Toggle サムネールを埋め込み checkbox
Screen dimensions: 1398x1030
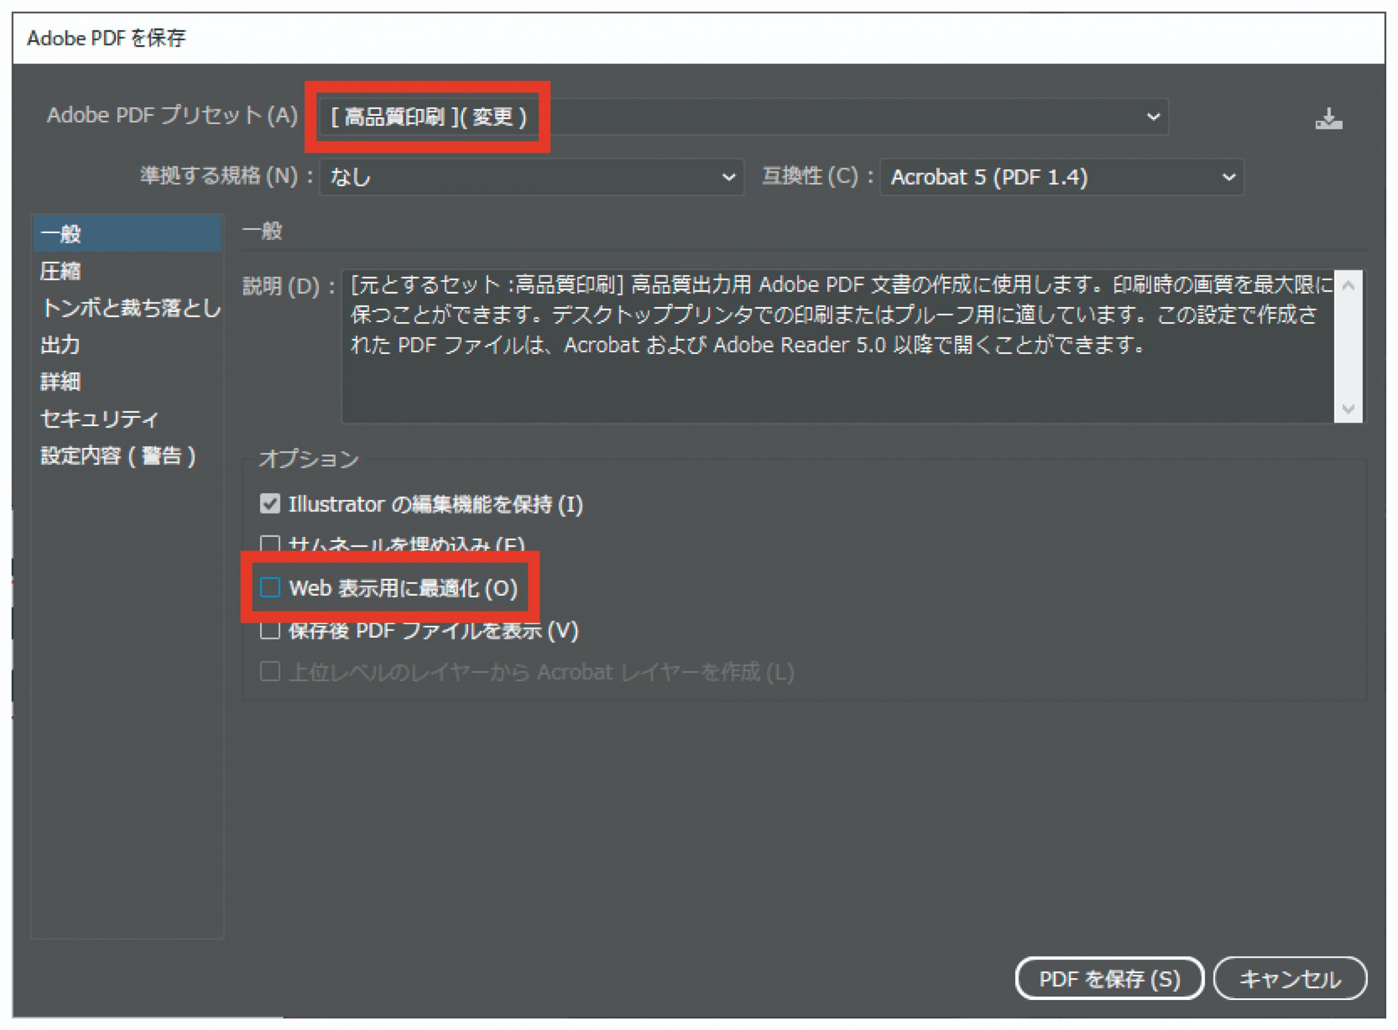click(x=270, y=544)
